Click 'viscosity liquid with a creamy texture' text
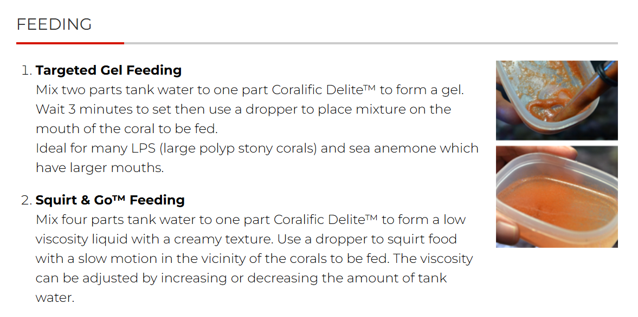This screenshot has width=638, height=317. pos(178,239)
